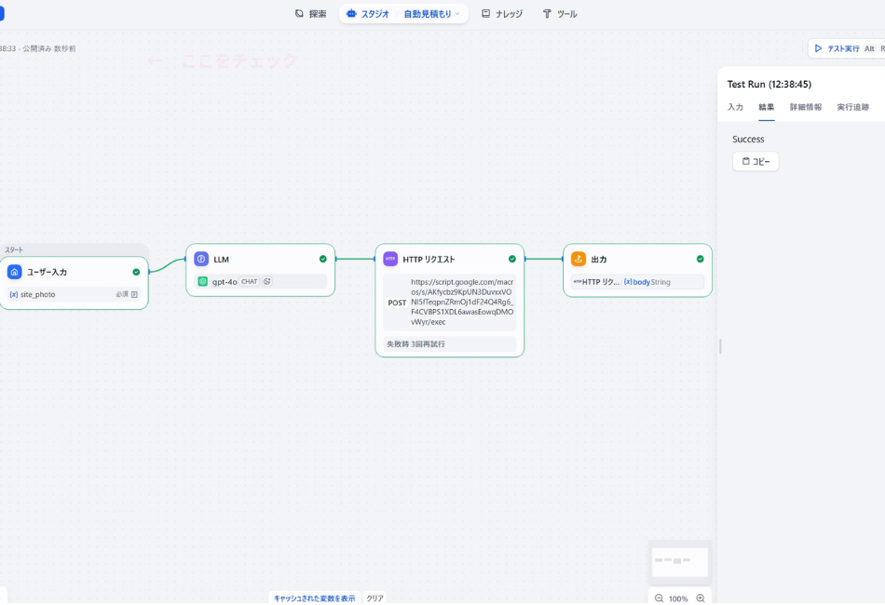This screenshot has width=885, height=605.
Task: Click キャッシュされた変数を表示 link
Action: pos(314,598)
